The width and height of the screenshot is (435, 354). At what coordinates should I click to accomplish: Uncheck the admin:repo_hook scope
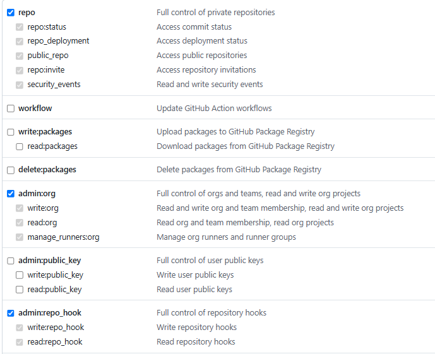(x=11, y=313)
